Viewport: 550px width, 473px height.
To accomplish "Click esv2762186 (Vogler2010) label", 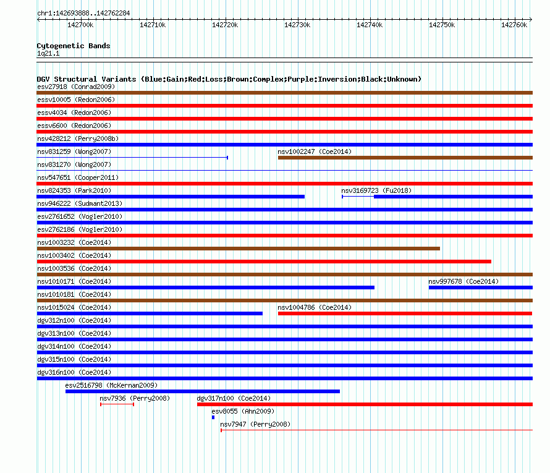I will [x=80, y=229].
